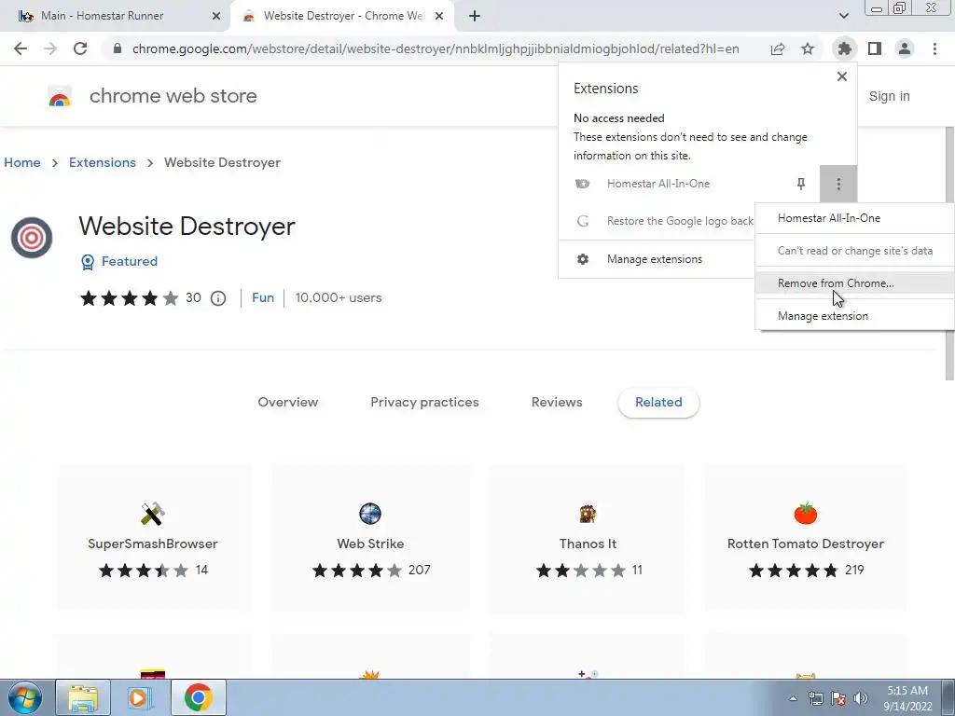Choose Remove from Chrome... menu item
Image resolution: width=955 pixels, height=716 pixels.
(x=855, y=283)
